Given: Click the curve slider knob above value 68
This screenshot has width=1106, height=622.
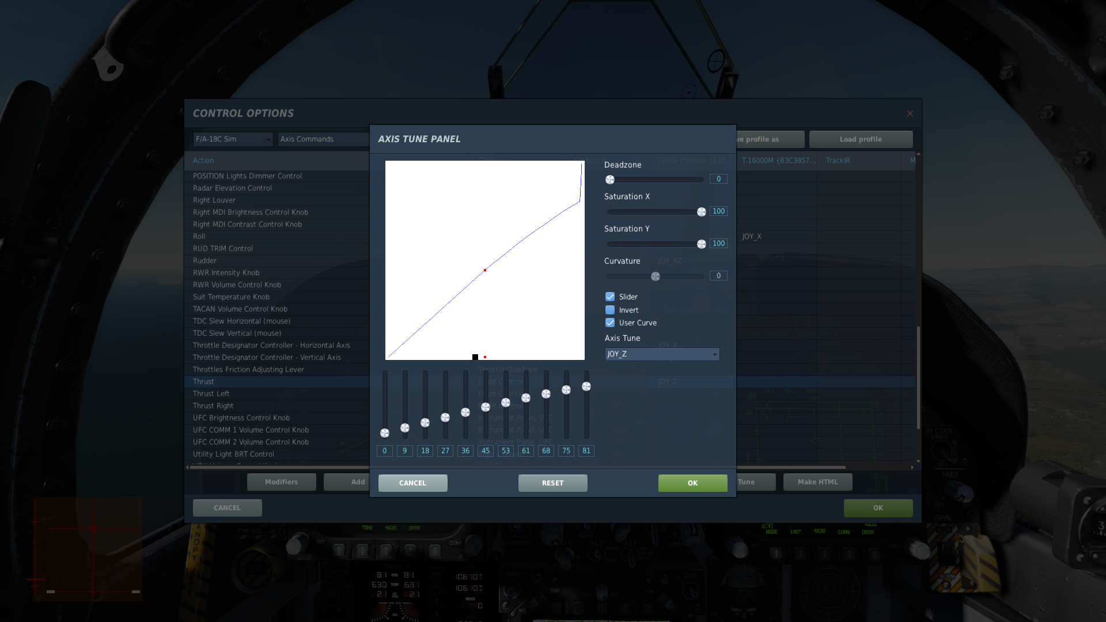Looking at the screenshot, I should click(546, 394).
